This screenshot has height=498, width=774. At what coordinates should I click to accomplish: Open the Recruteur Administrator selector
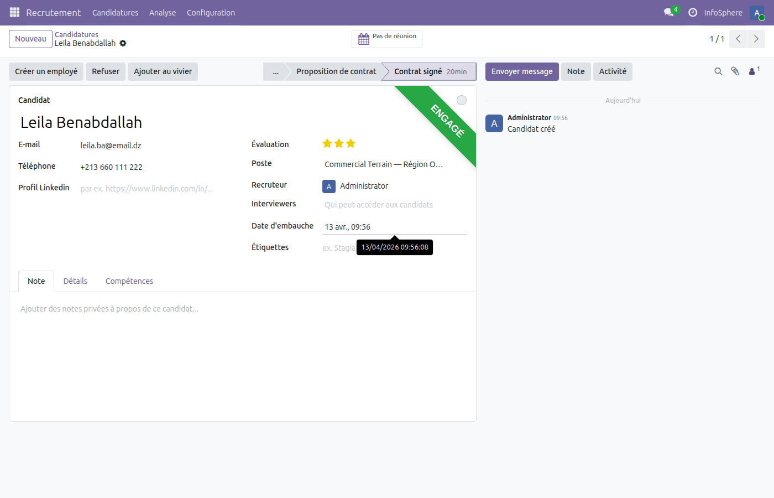[364, 186]
